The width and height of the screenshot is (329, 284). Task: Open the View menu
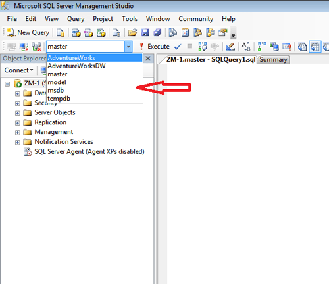pos(51,19)
